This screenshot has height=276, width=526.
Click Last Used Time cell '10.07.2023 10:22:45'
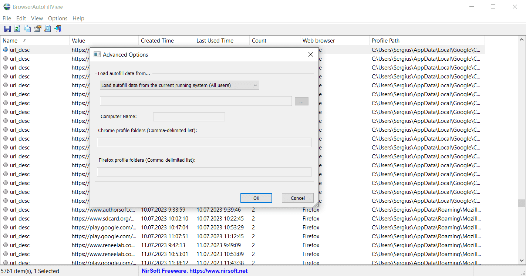[220, 218]
